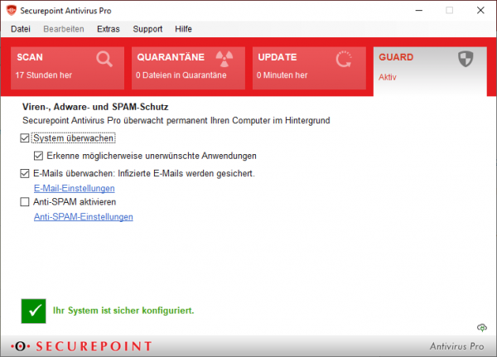The image size is (497, 357).
Task: Open the Anti-SPAM-Einstellungen link
Action: (x=83, y=217)
